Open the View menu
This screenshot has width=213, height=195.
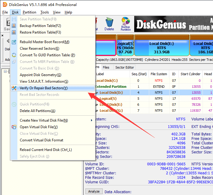[x=57, y=12]
